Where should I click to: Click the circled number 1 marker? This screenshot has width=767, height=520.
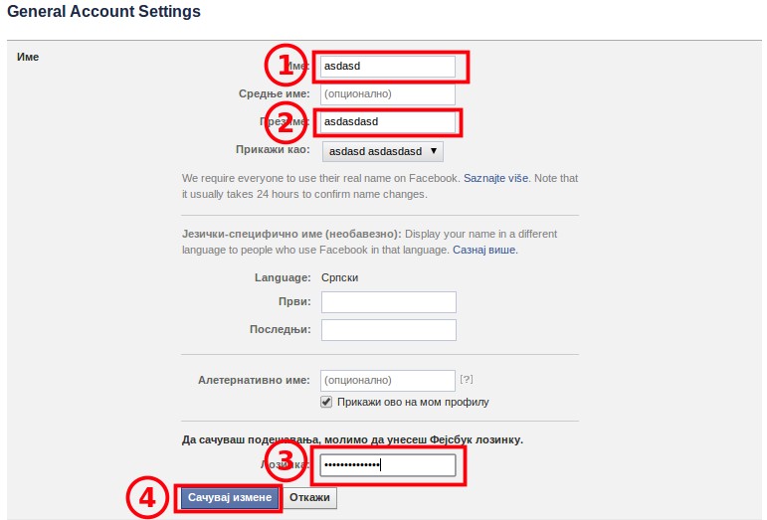(x=286, y=66)
